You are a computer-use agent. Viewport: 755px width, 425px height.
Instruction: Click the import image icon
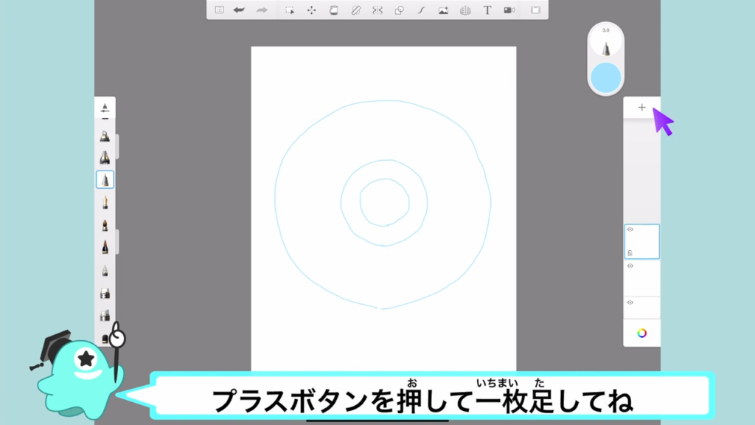click(443, 10)
